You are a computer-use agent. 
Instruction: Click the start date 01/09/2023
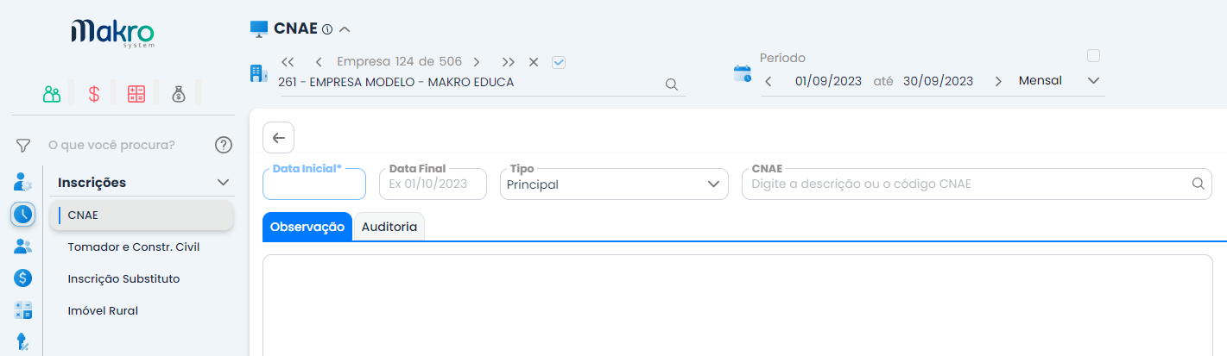(x=828, y=81)
